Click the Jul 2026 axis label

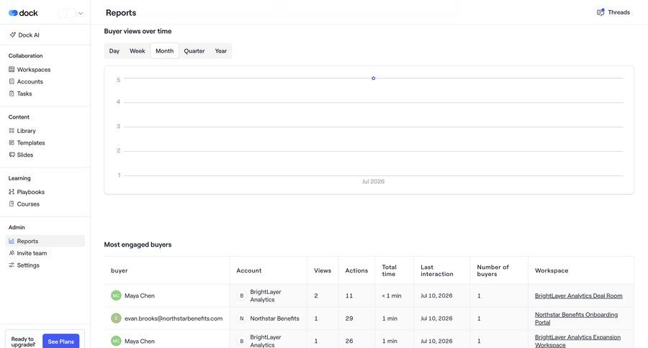373,181
